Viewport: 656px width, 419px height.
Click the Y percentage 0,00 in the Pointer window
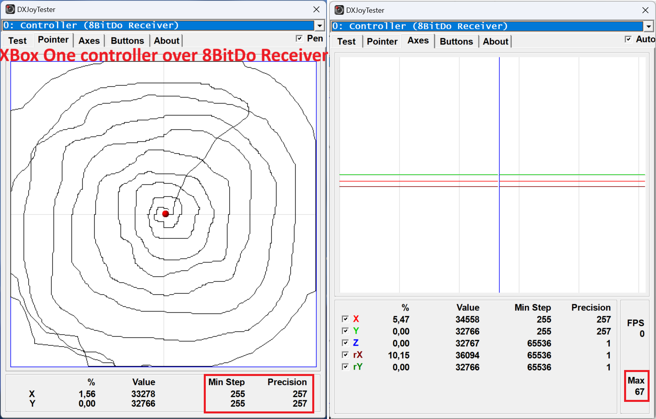(x=87, y=403)
